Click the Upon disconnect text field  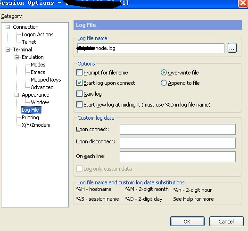click(x=178, y=143)
